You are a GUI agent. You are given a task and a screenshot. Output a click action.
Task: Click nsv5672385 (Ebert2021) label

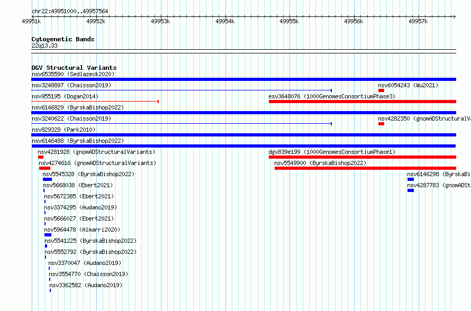(79, 196)
